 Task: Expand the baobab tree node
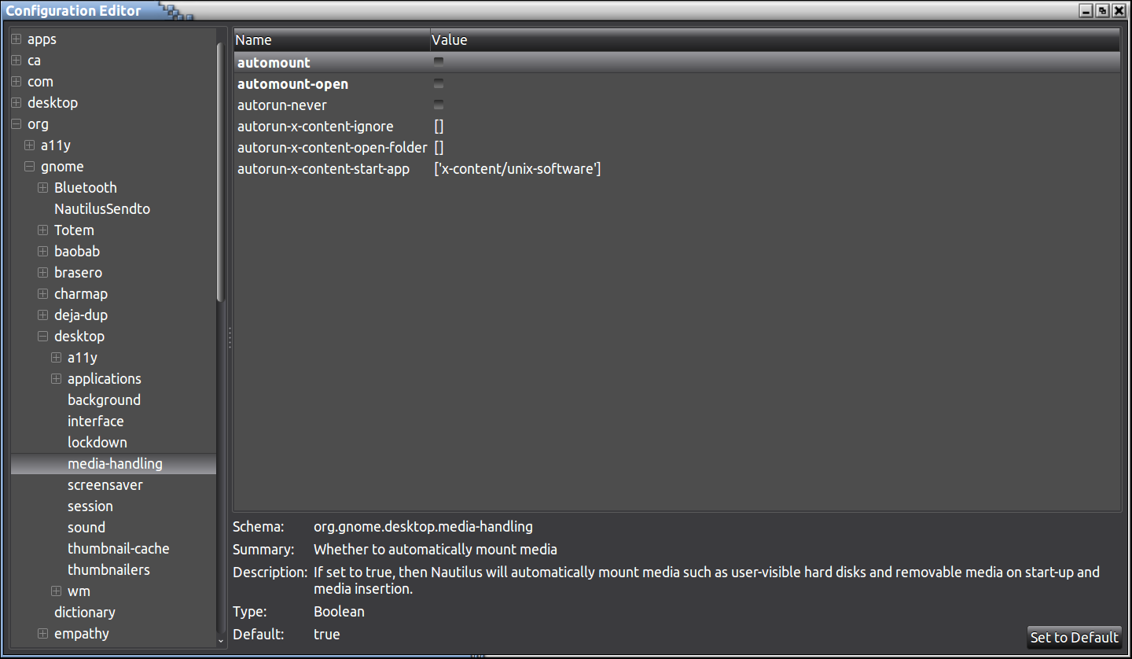(42, 251)
